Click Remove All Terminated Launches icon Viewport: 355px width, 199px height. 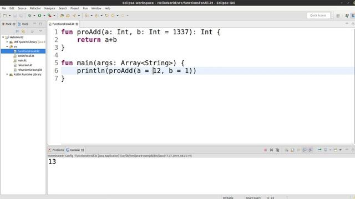point(277,150)
